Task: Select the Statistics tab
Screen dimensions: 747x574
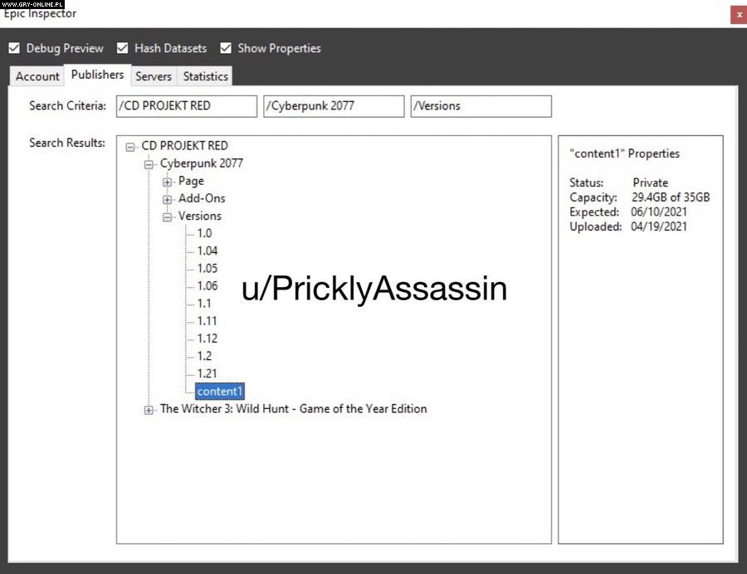Action: coord(205,76)
